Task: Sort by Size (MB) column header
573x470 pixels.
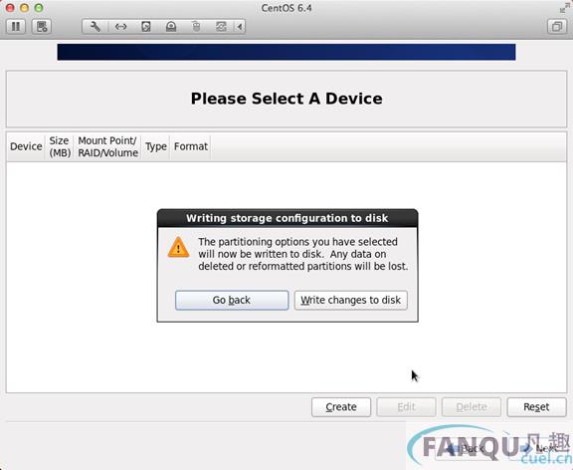Action: click(60, 146)
